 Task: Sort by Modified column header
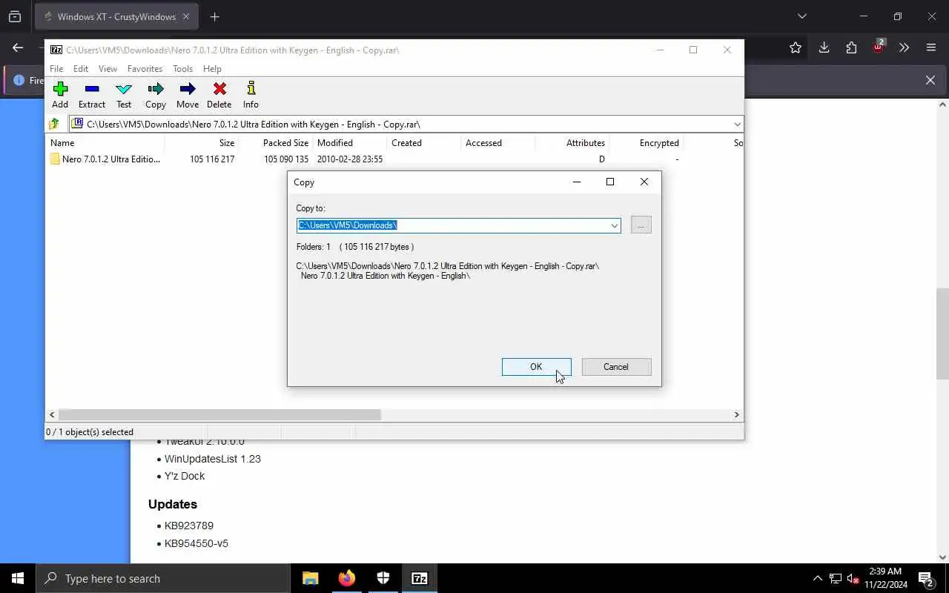tap(350, 143)
